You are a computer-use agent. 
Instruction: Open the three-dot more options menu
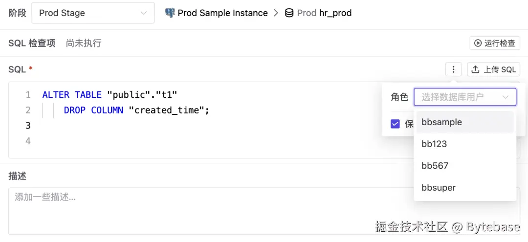pos(454,69)
